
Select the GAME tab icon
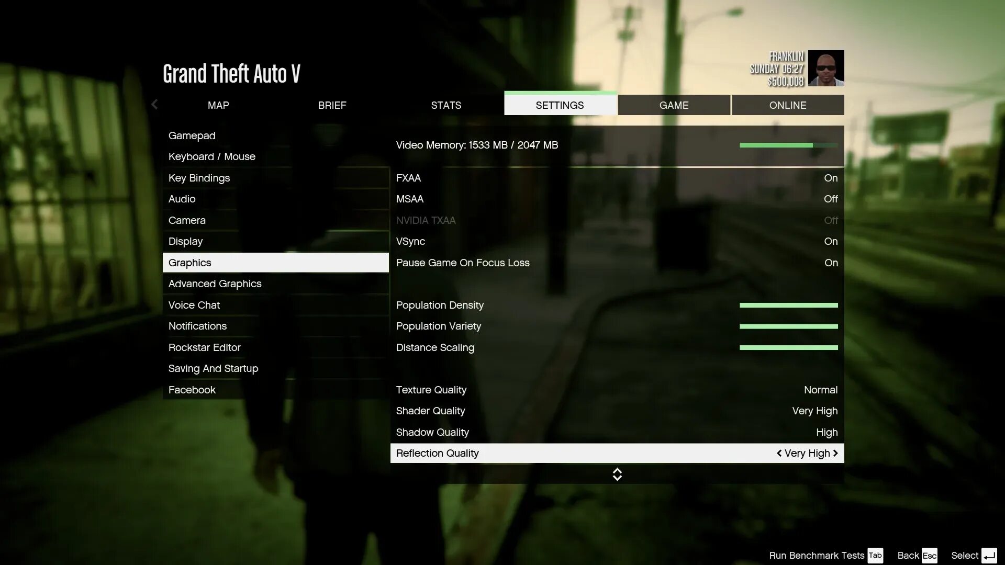coord(674,105)
